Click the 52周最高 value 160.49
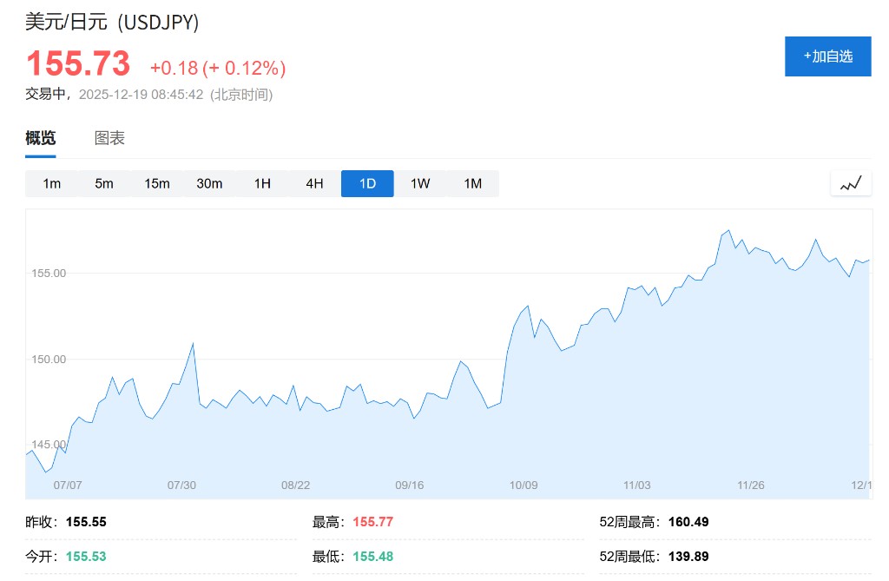Screen dimensions: 889x581 coord(690,522)
